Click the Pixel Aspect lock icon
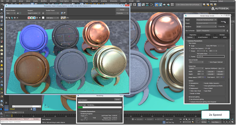The height and width of the screenshot is (125, 236). point(224,77)
